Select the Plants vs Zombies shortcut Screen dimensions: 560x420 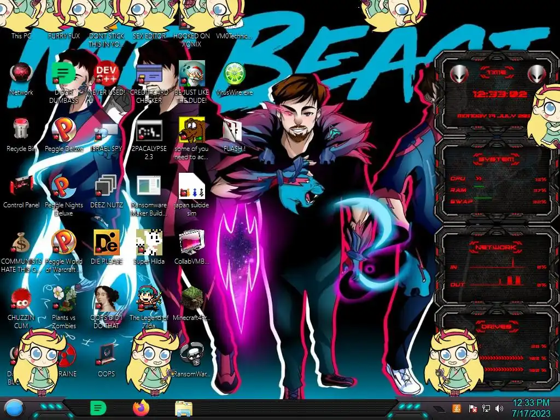63,299
